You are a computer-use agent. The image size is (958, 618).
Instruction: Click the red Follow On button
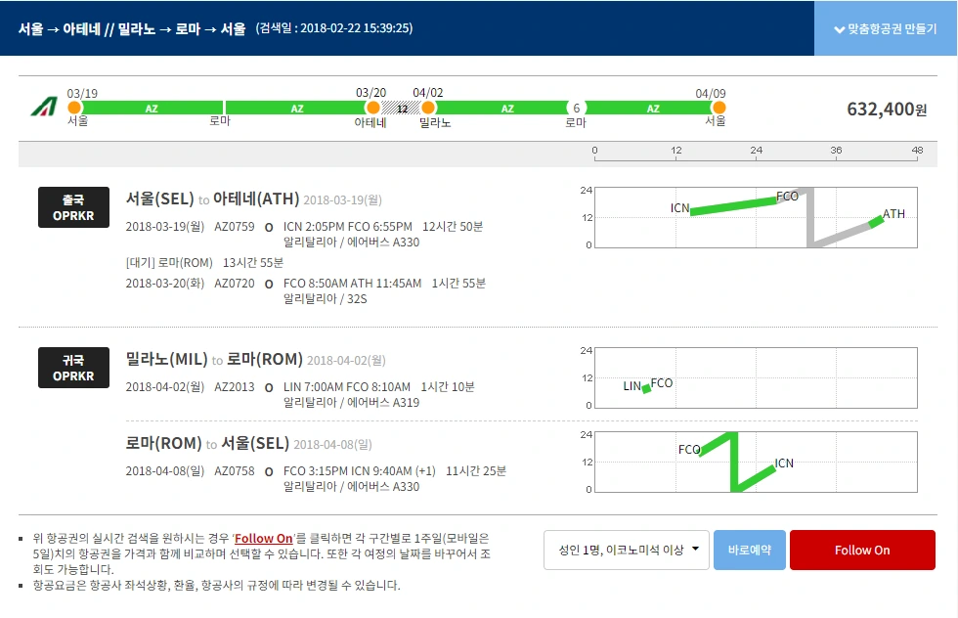coord(862,550)
